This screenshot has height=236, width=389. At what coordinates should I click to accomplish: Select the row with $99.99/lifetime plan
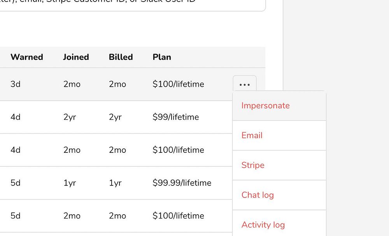pyautogui.click(x=182, y=183)
